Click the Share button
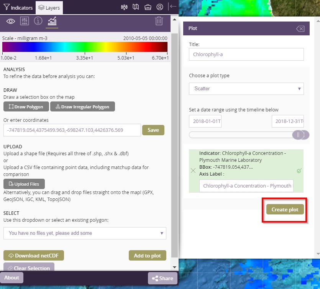 coord(162,278)
